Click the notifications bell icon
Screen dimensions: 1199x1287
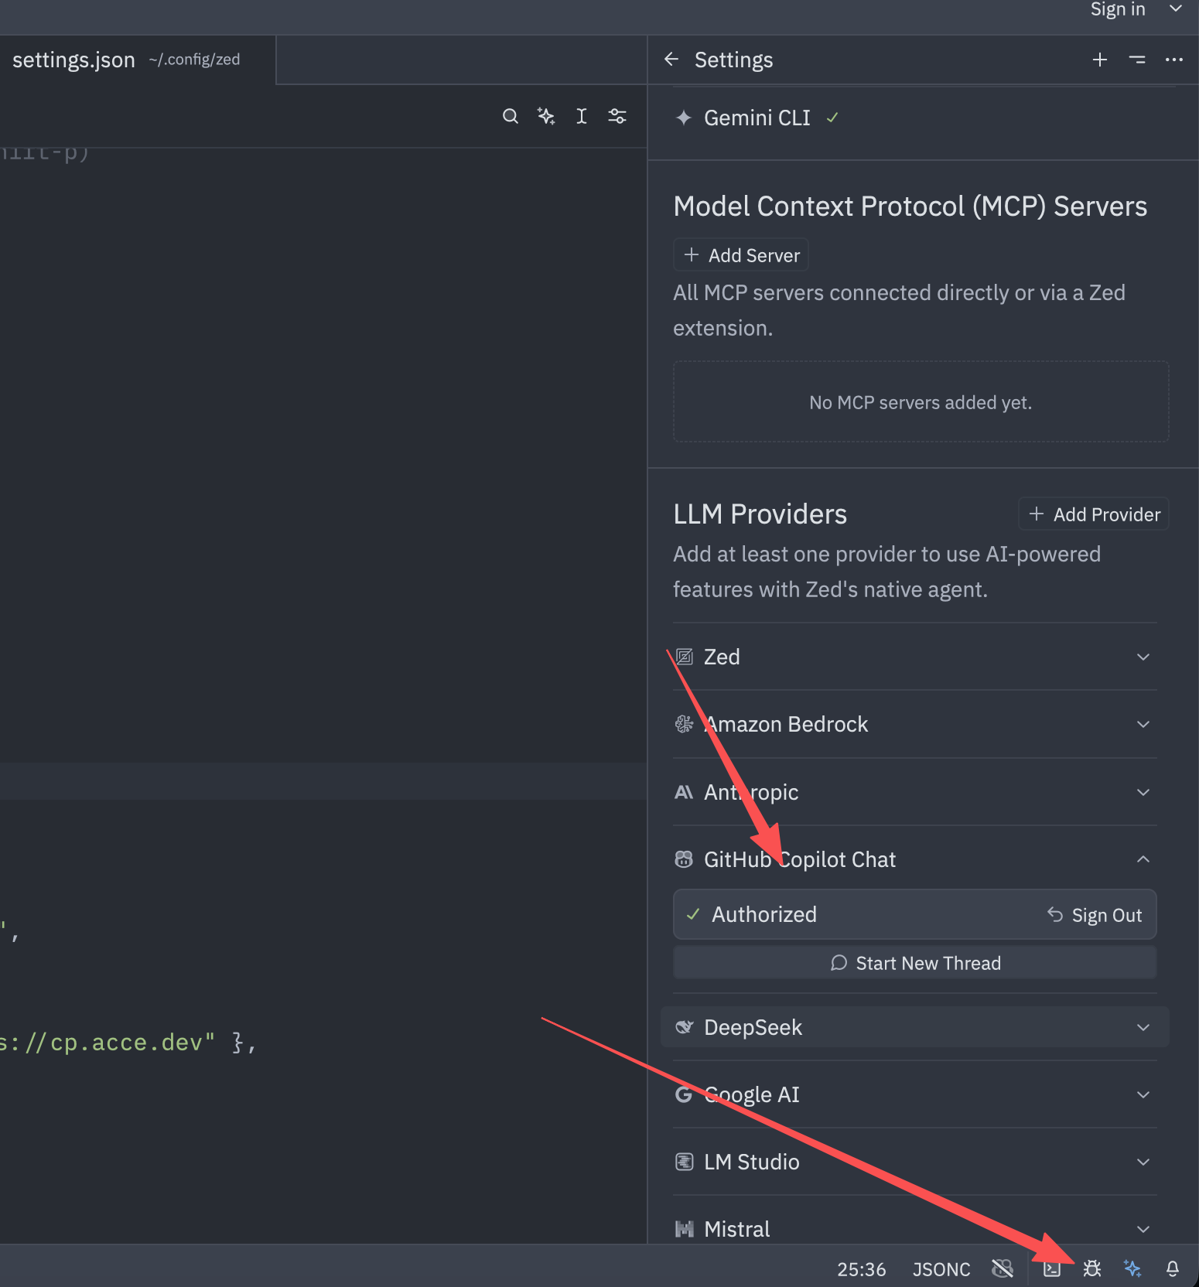[x=1173, y=1268]
